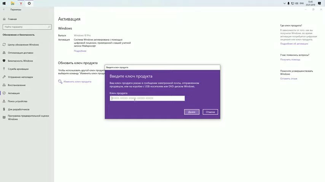Click the Устранение неполадок wrench icon
Viewport: 325px width, 182px height.
point(4,77)
